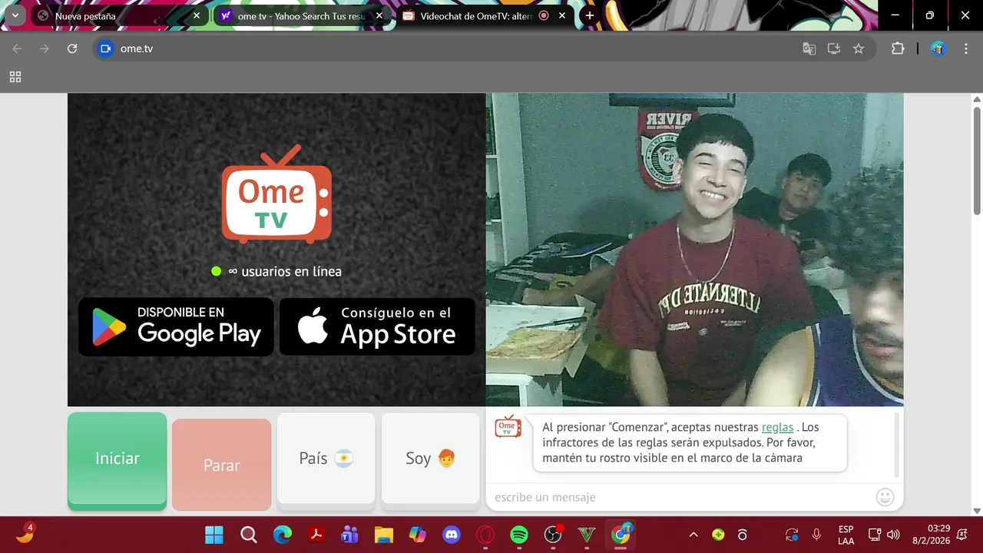The height and width of the screenshot is (553, 983).
Task: Open the tab search dropdown arrow
Action: pos(15,15)
